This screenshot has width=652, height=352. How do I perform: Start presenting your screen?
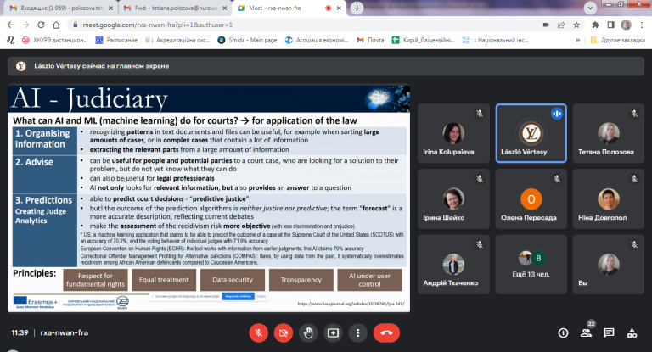333,332
